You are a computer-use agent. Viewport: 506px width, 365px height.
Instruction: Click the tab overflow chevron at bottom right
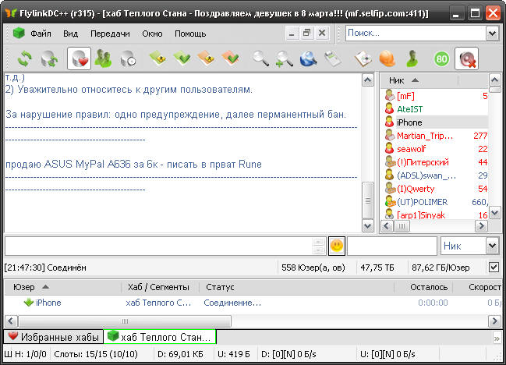[496, 338]
